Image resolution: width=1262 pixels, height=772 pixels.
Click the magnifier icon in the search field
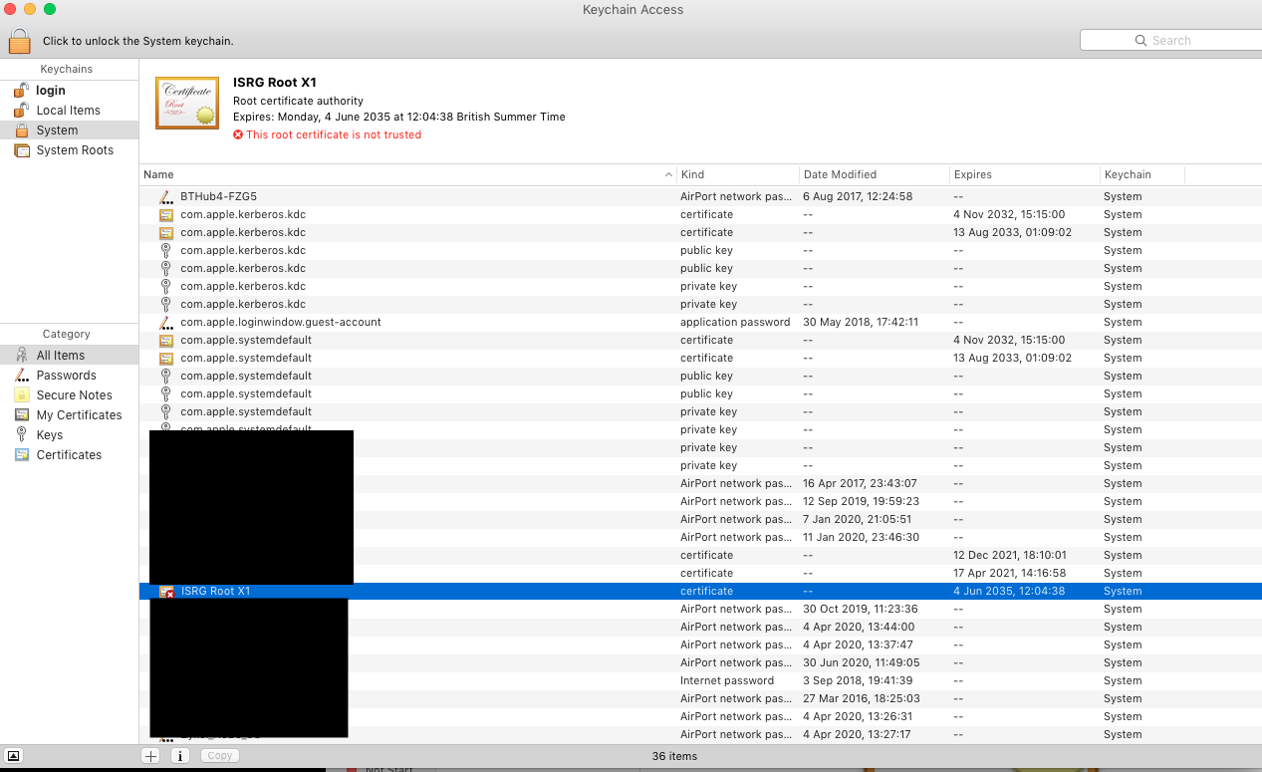pyautogui.click(x=1140, y=41)
